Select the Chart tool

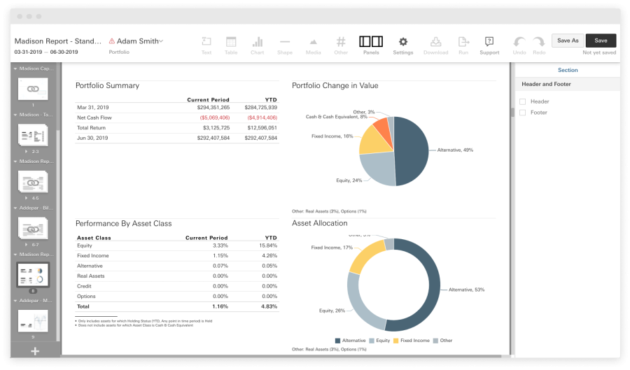pos(258,42)
